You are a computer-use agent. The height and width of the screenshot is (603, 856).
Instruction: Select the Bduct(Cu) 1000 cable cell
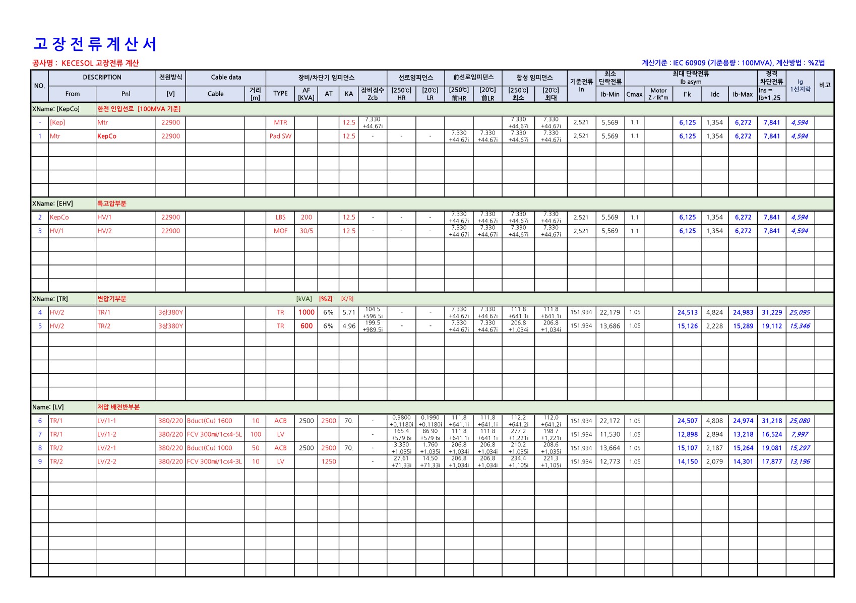click(x=215, y=448)
